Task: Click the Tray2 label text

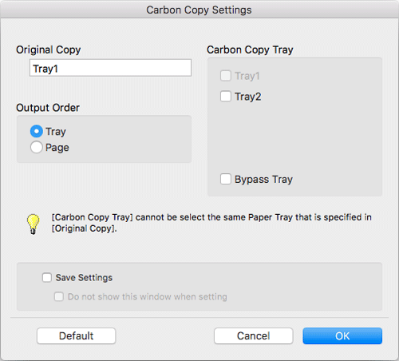Action: coord(248,97)
